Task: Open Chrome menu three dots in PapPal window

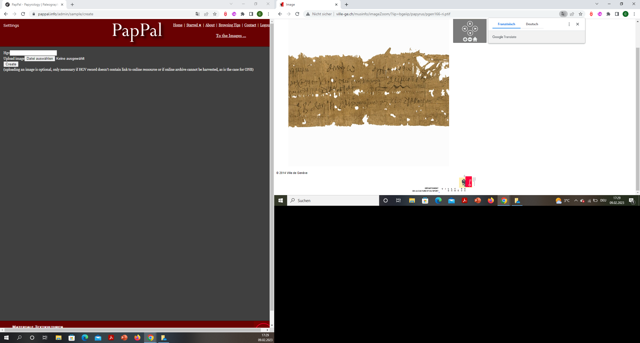Action: tap(268, 14)
